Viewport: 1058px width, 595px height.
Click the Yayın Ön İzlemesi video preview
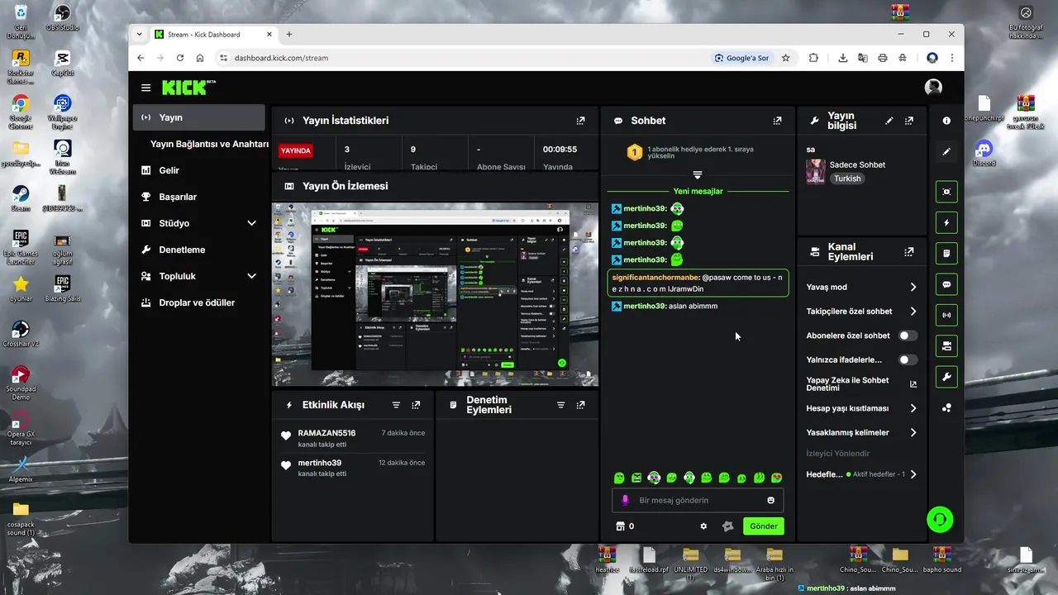(x=435, y=294)
